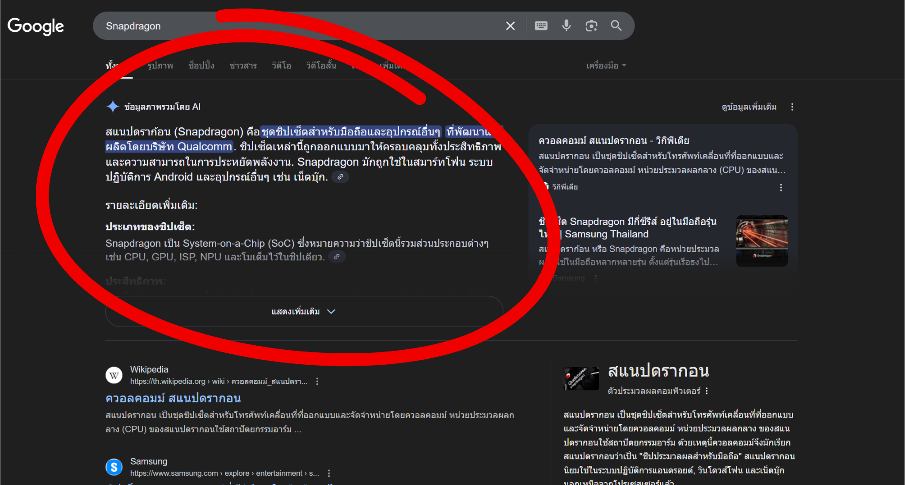Click the AI overview sparkle icon
The width and height of the screenshot is (905, 485).
[113, 107]
